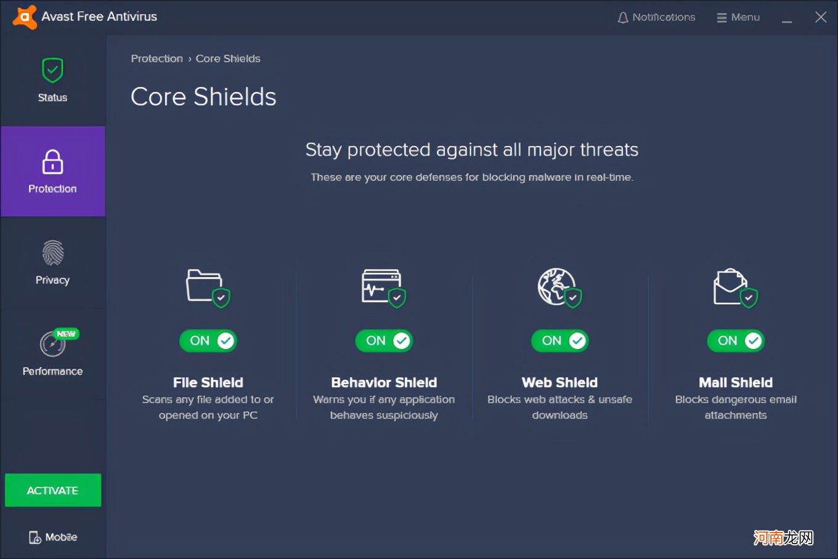Click the Core Shields page heading
Image resolution: width=838 pixels, height=559 pixels.
pyautogui.click(x=203, y=97)
